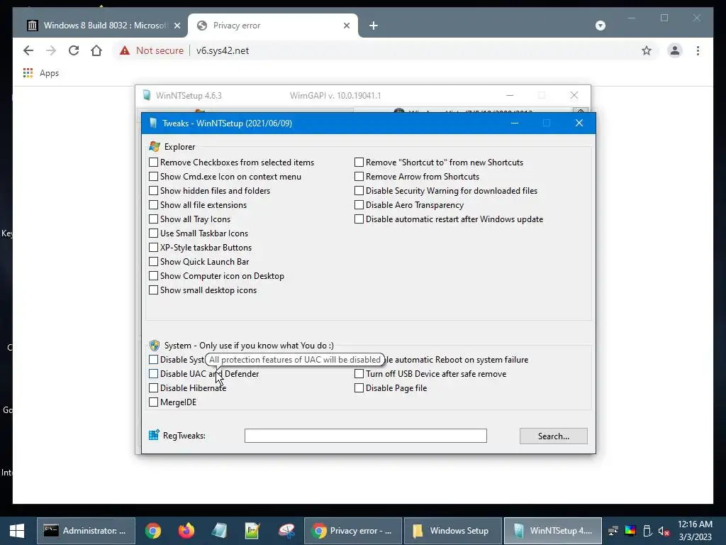The height and width of the screenshot is (545, 726).
Task: Open Apps shortcut in bookmarks bar
Action: [40, 73]
